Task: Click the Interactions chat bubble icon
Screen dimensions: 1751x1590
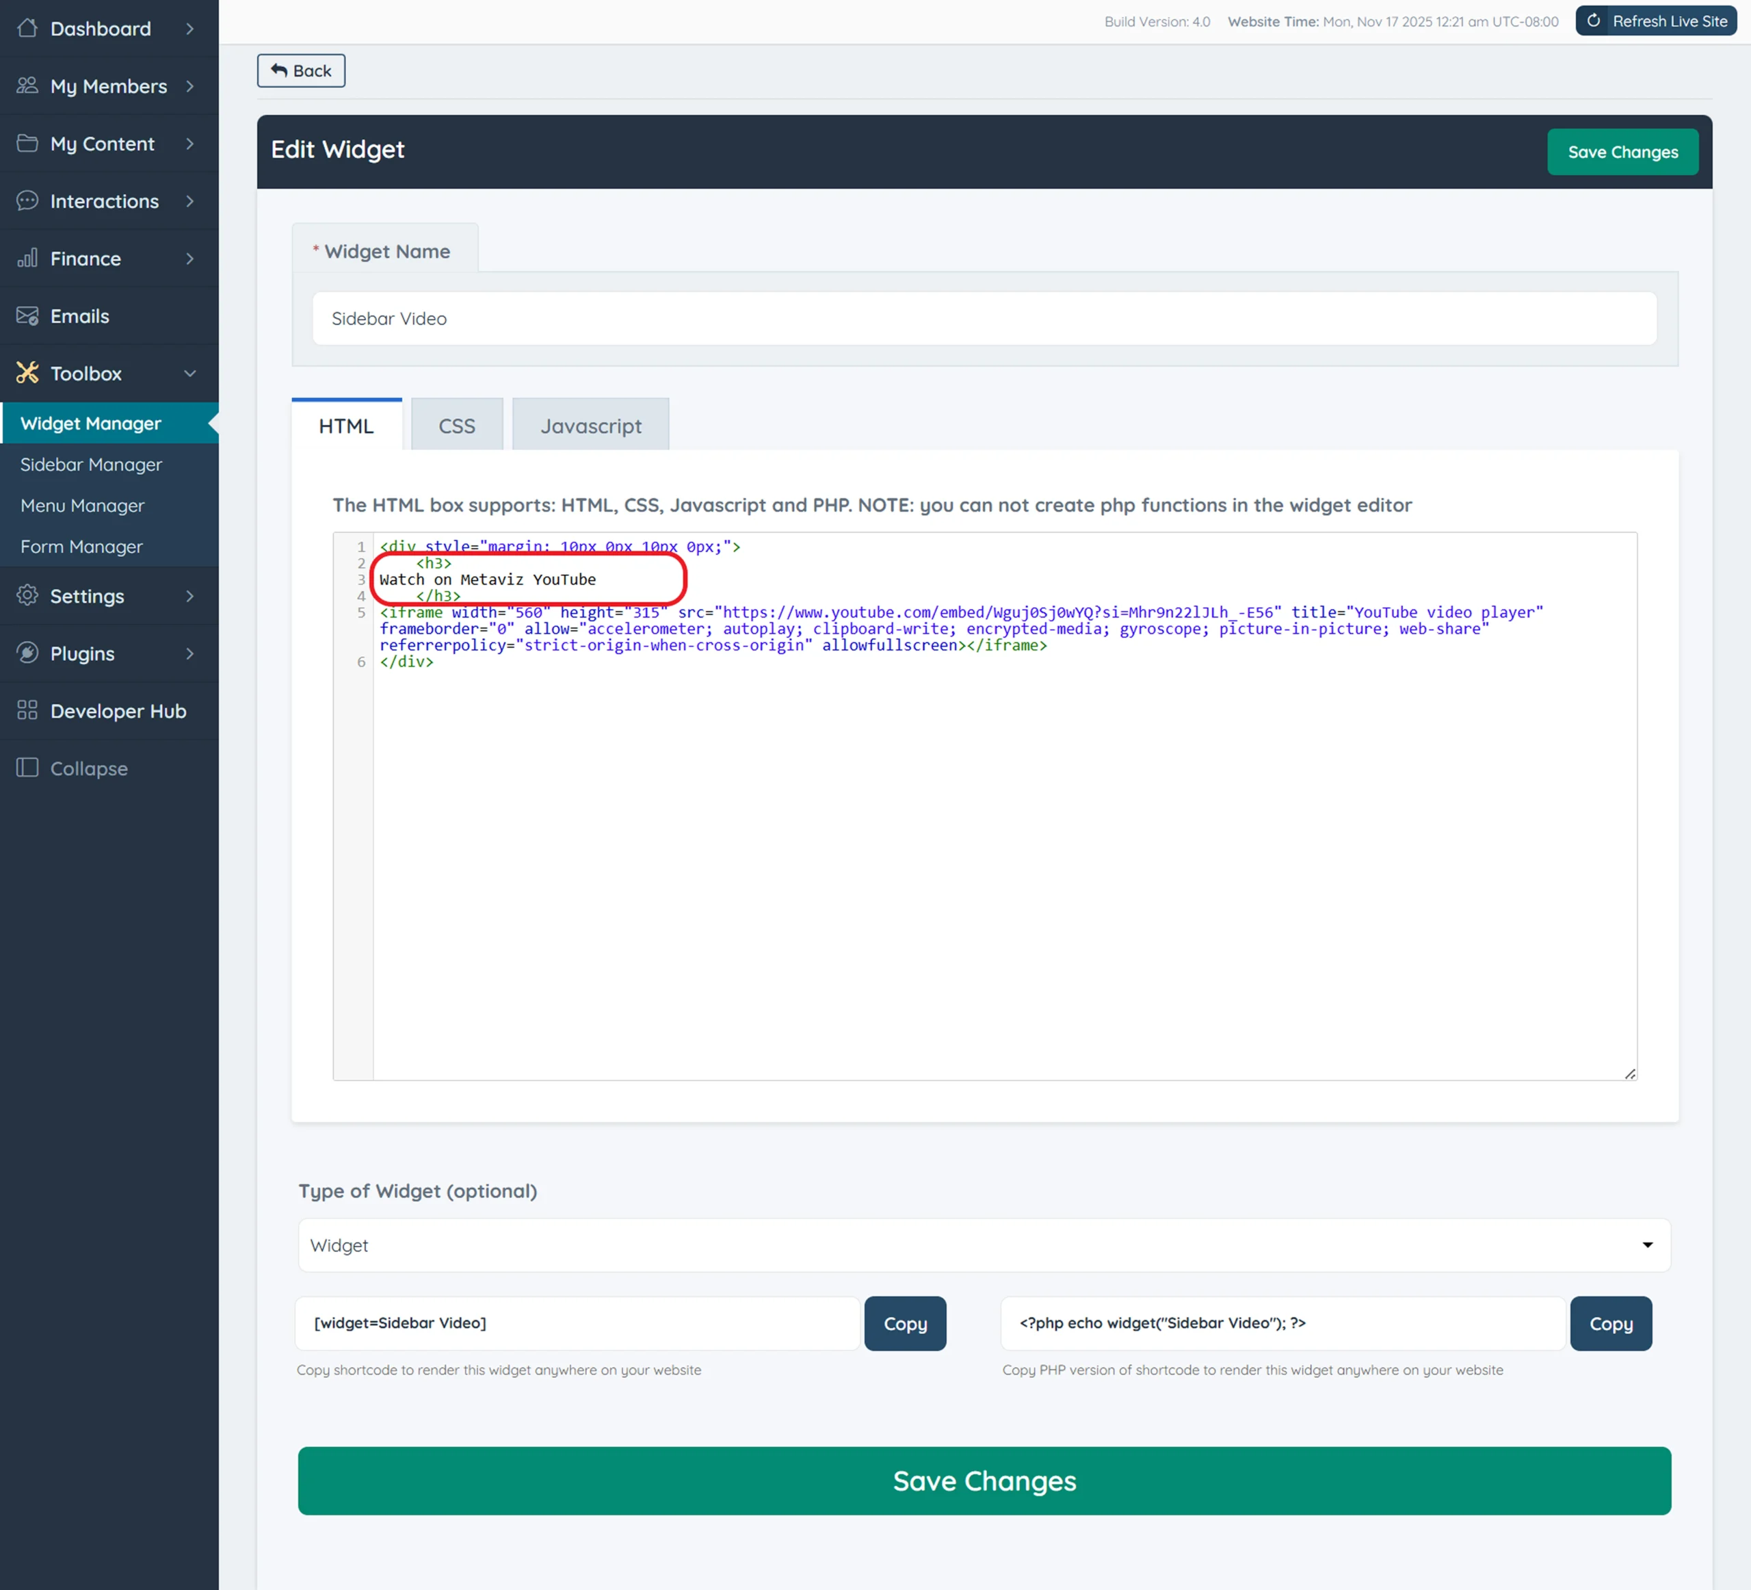Action: tap(27, 200)
